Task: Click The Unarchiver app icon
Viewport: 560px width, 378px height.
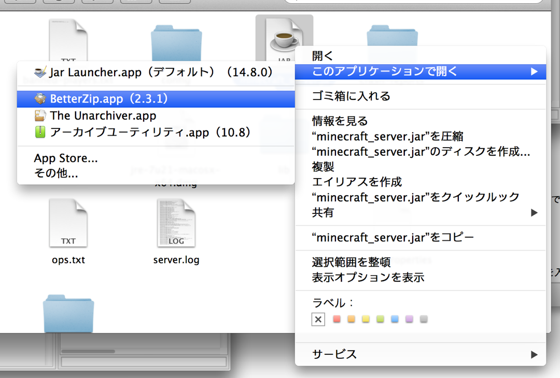Action: pos(40,115)
